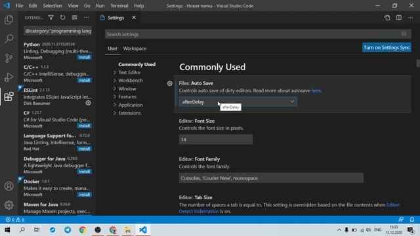Open Accounts menu in activity bar
Screen dimensions: 420x236
pos(9,186)
